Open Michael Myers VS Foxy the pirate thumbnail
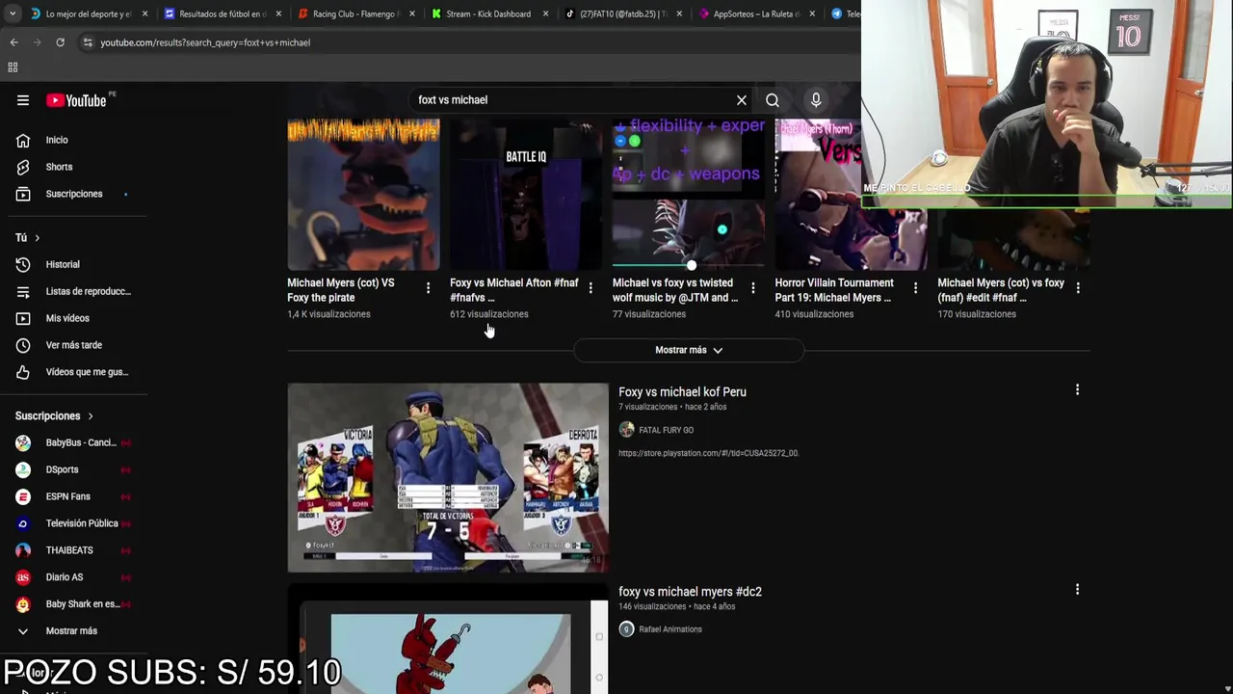 363,195
